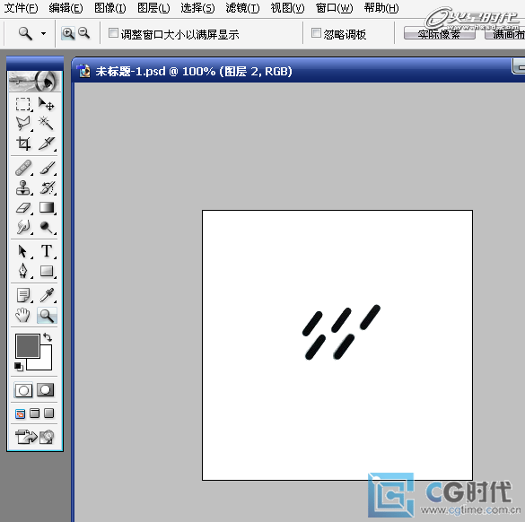Viewport: 525px width, 522px height.
Task: Click the white canvas of 未标题-1.psd
Action: [x=337, y=345]
